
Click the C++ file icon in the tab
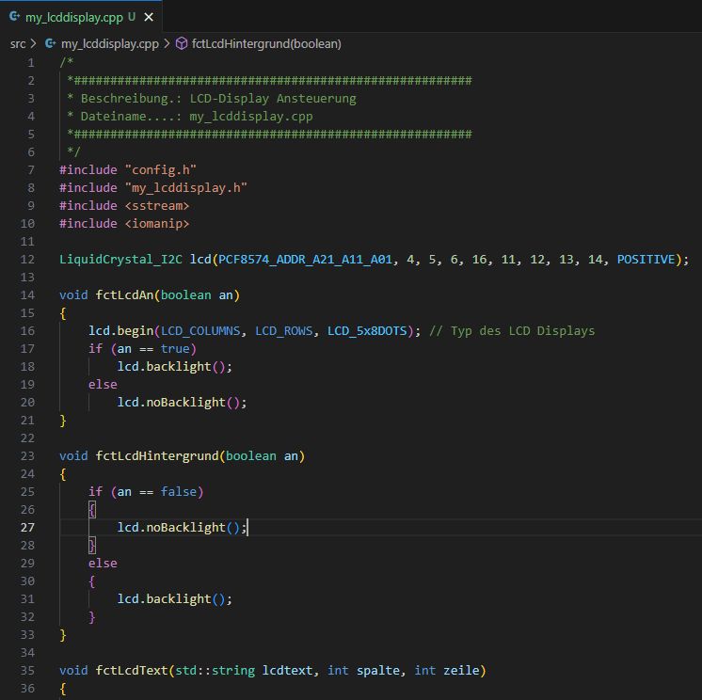tap(15, 17)
